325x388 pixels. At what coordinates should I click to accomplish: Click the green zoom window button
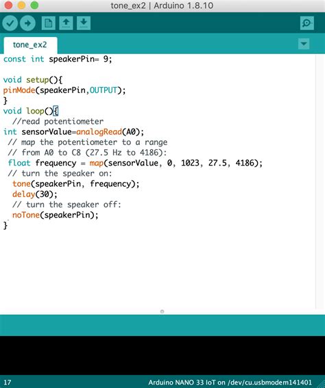point(34,5)
